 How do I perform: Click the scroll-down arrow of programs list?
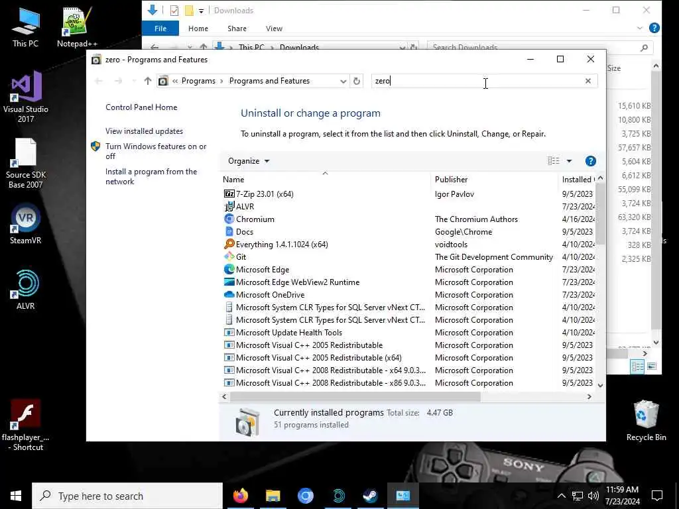coord(600,385)
